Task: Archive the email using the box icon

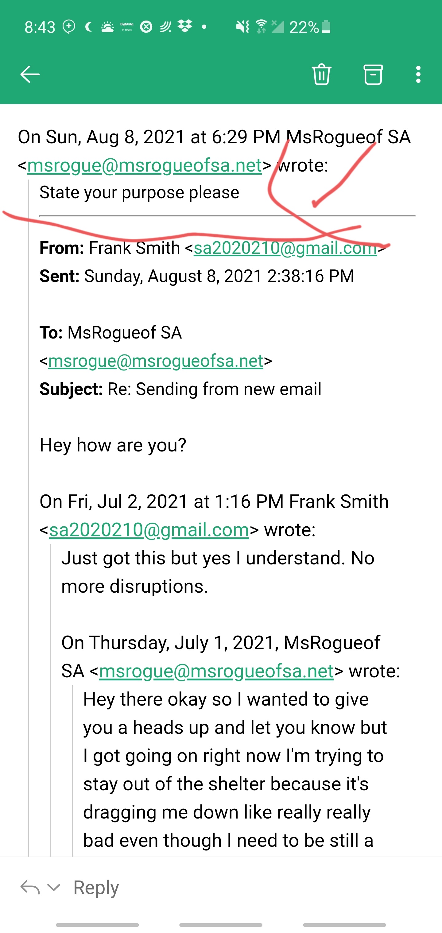Action: coord(373,75)
